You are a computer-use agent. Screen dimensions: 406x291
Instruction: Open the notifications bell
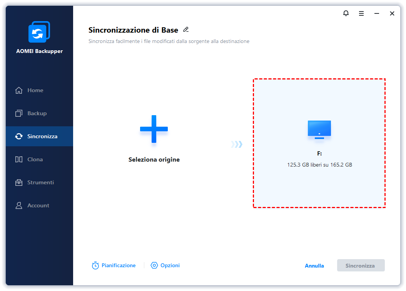(346, 13)
